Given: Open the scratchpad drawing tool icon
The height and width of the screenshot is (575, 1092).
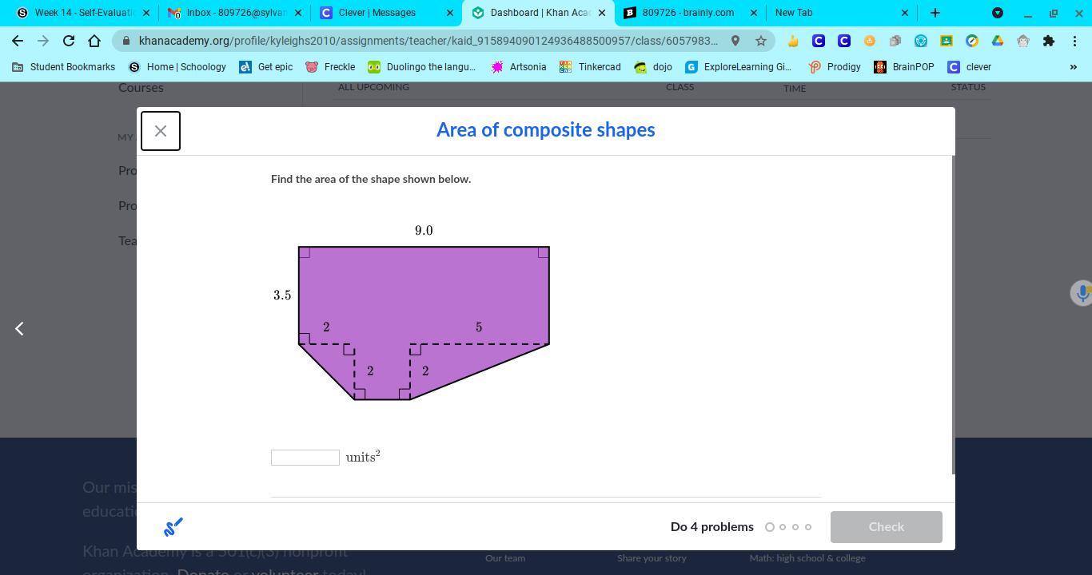Looking at the screenshot, I should coord(173,526).
